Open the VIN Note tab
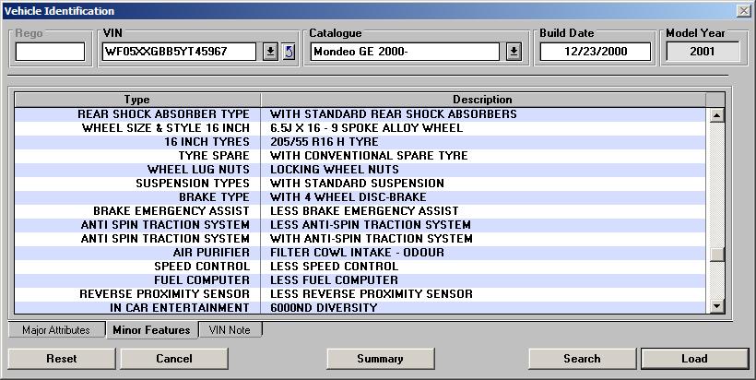 pyautogui.click(x=230, y=330)
